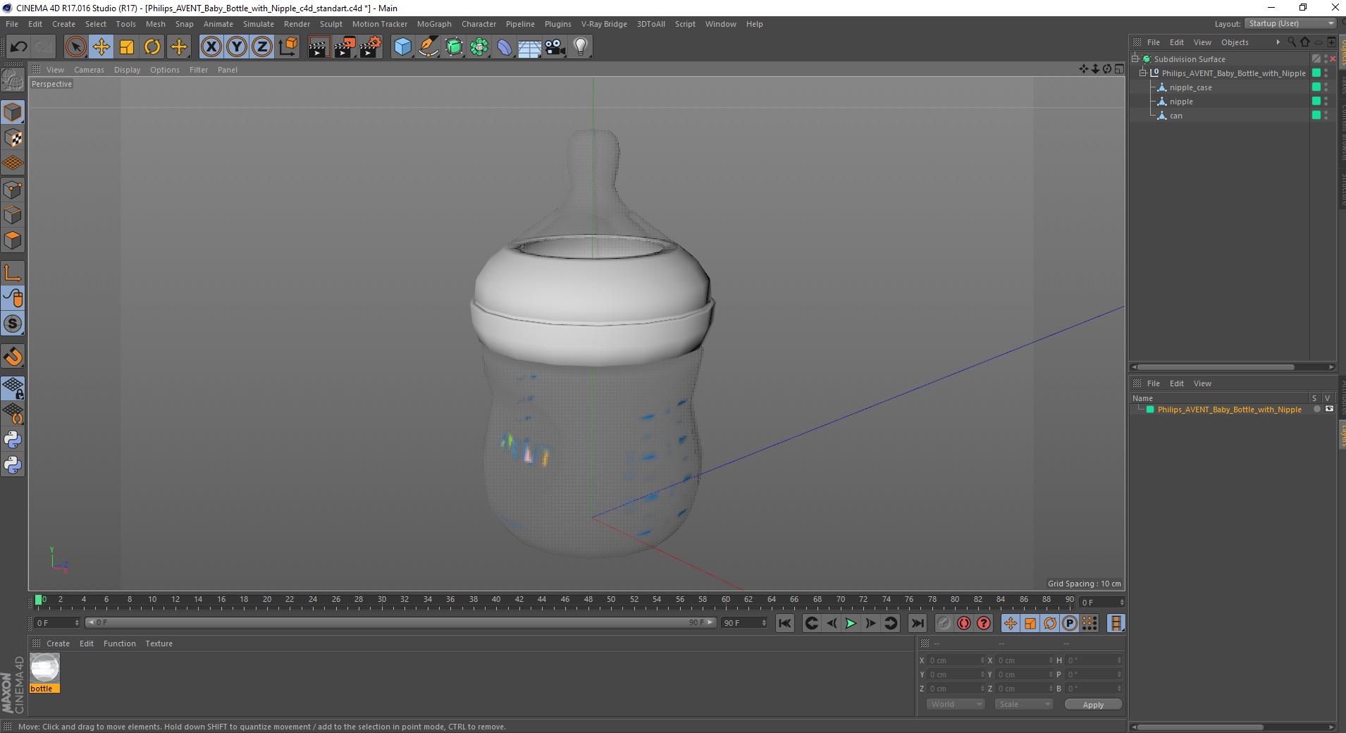The width and height of the screenshot is (1346, 733).
Task: Select the Philips_AVENT layer in Layers panel
Action: 1229,409
